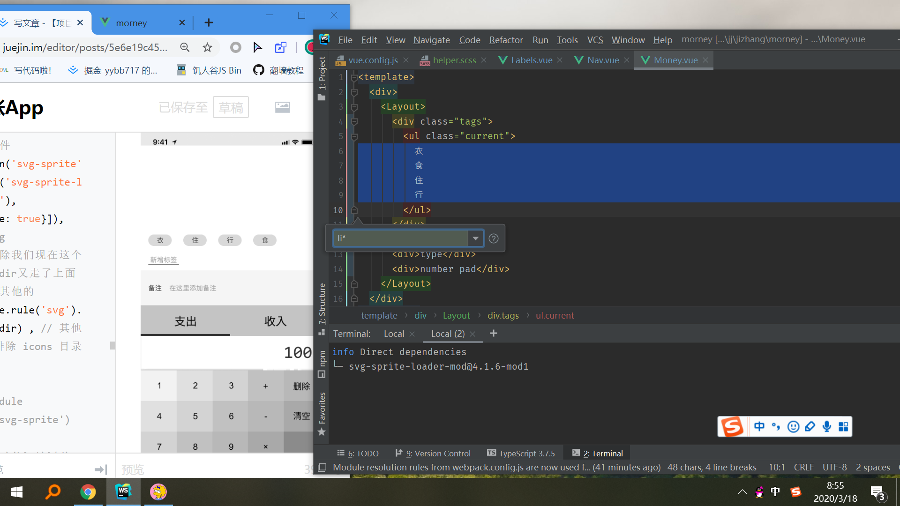Open the Refactor menu
Screen dimensions: 900x506
click(x=506, y=40)
